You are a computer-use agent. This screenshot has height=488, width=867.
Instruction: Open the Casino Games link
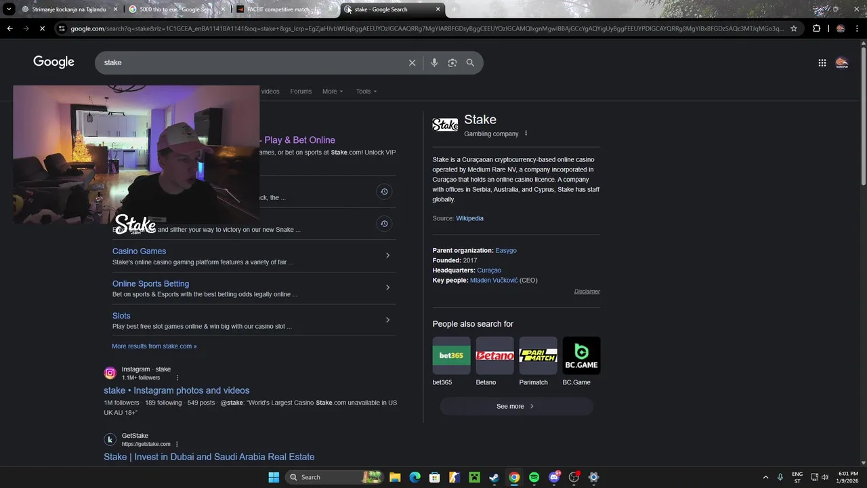click(x=139, y=251)
